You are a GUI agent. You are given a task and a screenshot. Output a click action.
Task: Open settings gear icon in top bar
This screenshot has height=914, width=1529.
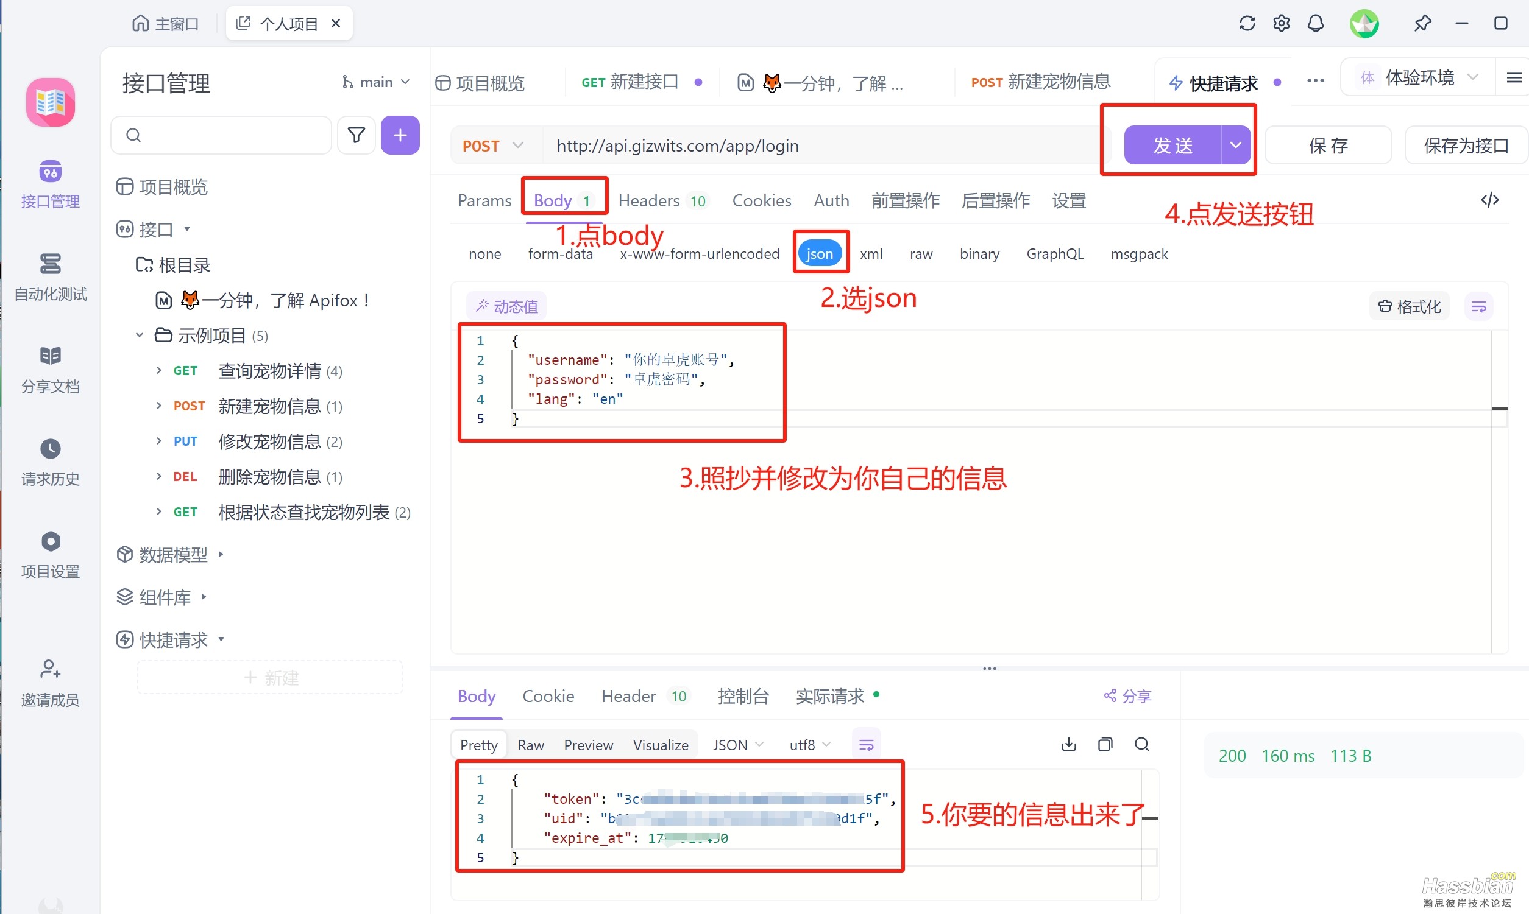pos(1281,23)
